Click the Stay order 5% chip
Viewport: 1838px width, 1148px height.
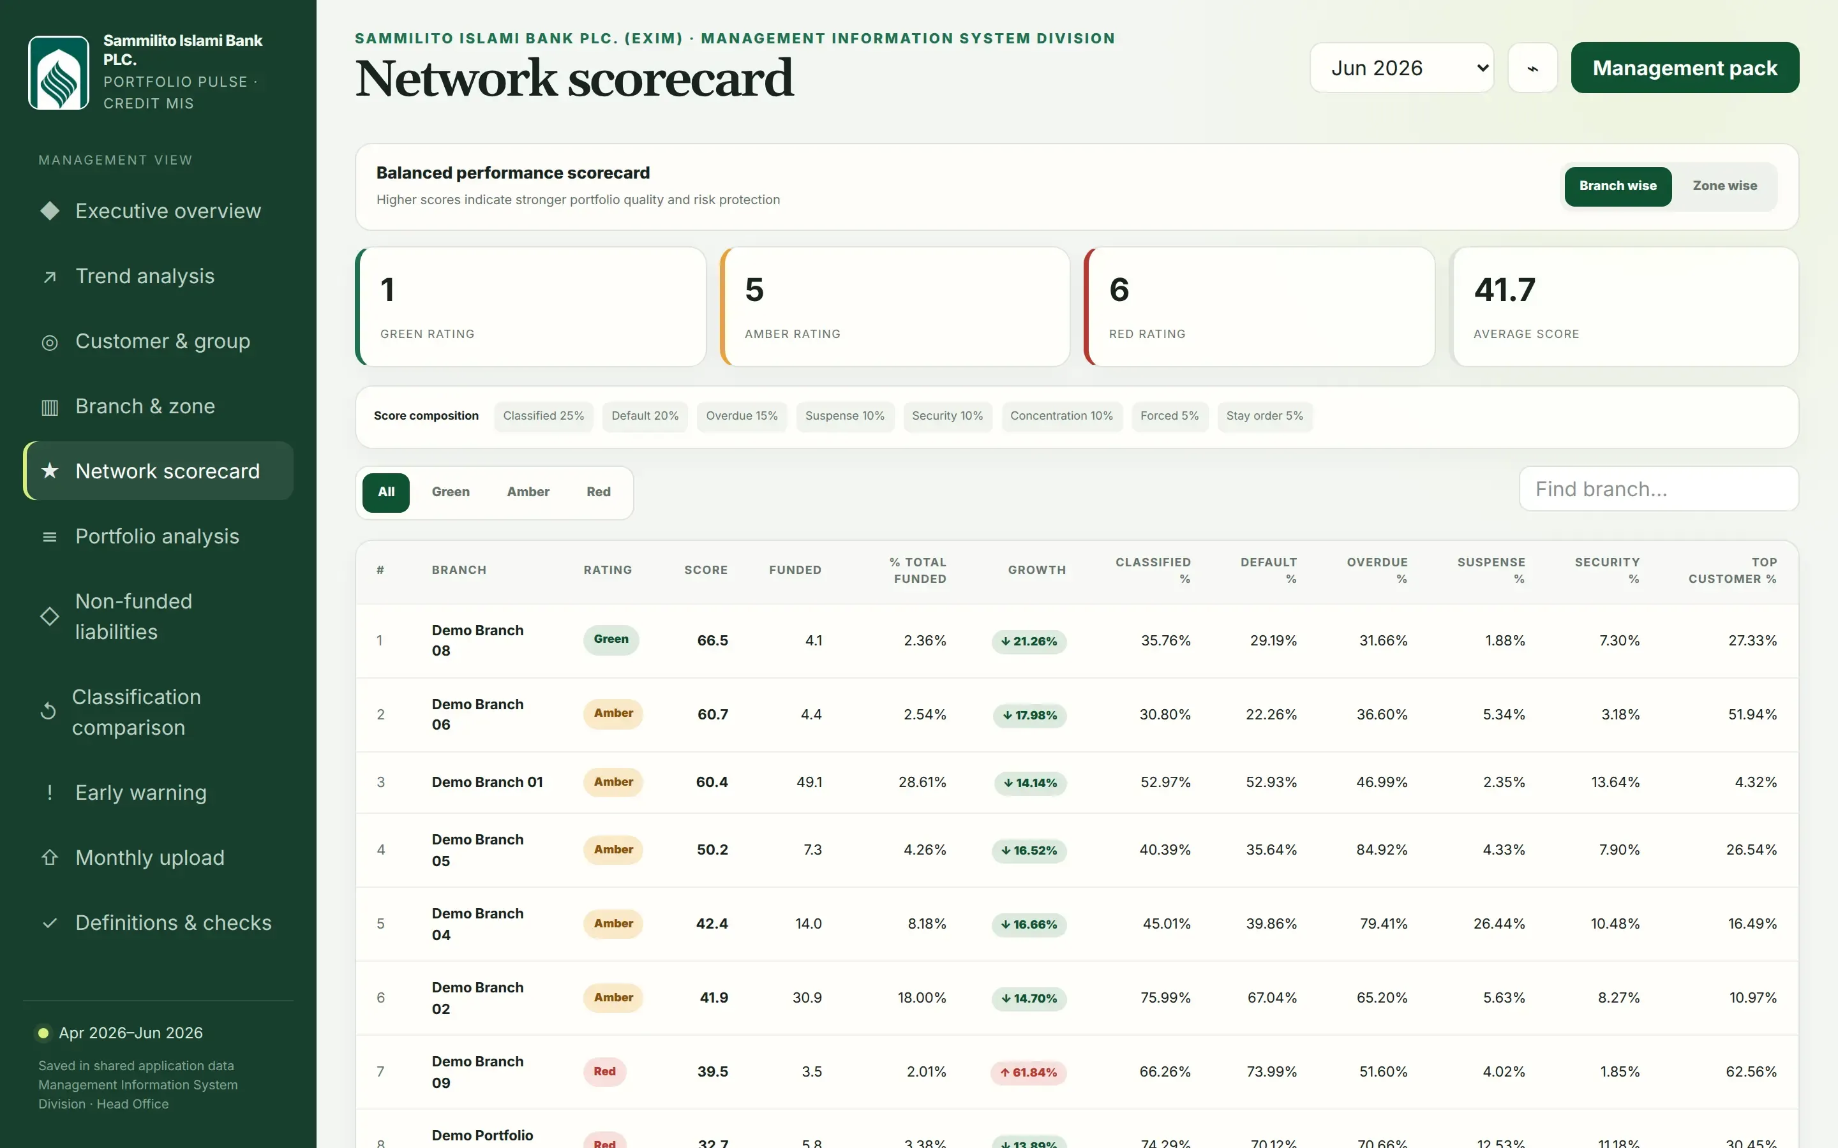pyautogui.click(x=1264, y=416)
